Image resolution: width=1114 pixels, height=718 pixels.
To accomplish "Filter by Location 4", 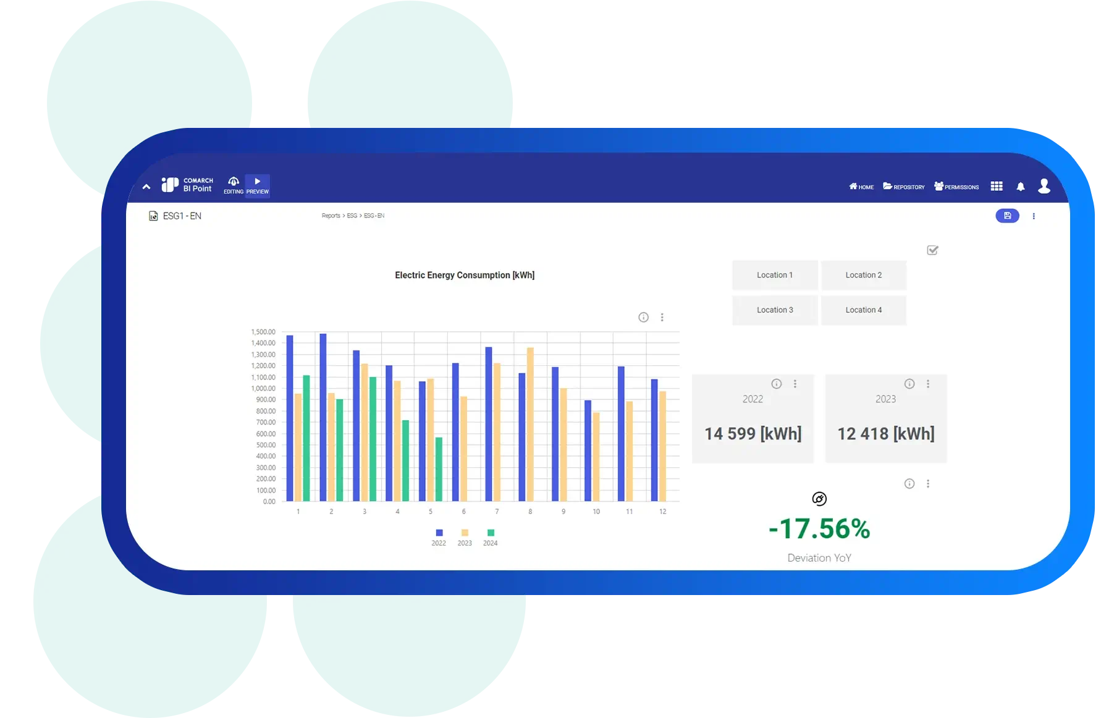I will (863, 310).
